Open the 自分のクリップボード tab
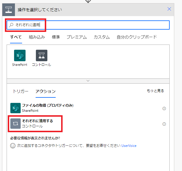 point(137,37)
